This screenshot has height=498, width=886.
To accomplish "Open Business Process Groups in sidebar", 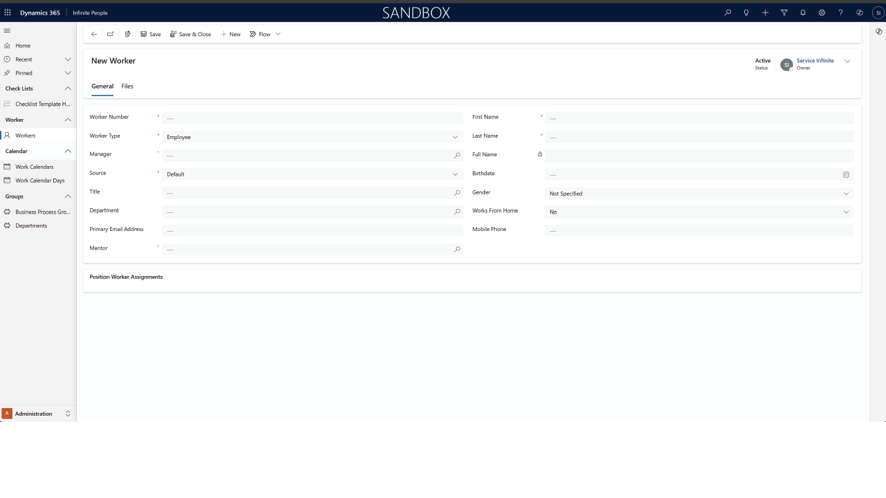I will click(38, 212).
